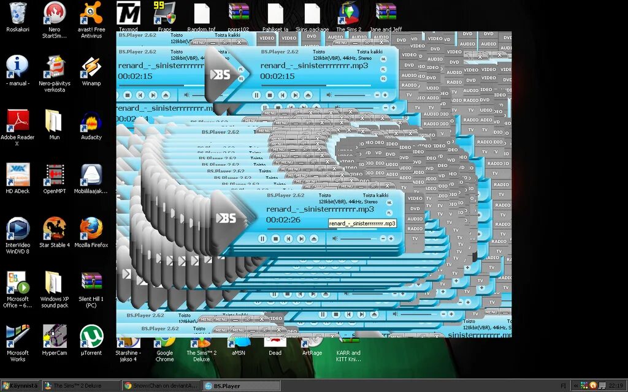Screen dimensions: 628x392
Task: Open Microsoft Works shortcut
Action: (18, 343)
